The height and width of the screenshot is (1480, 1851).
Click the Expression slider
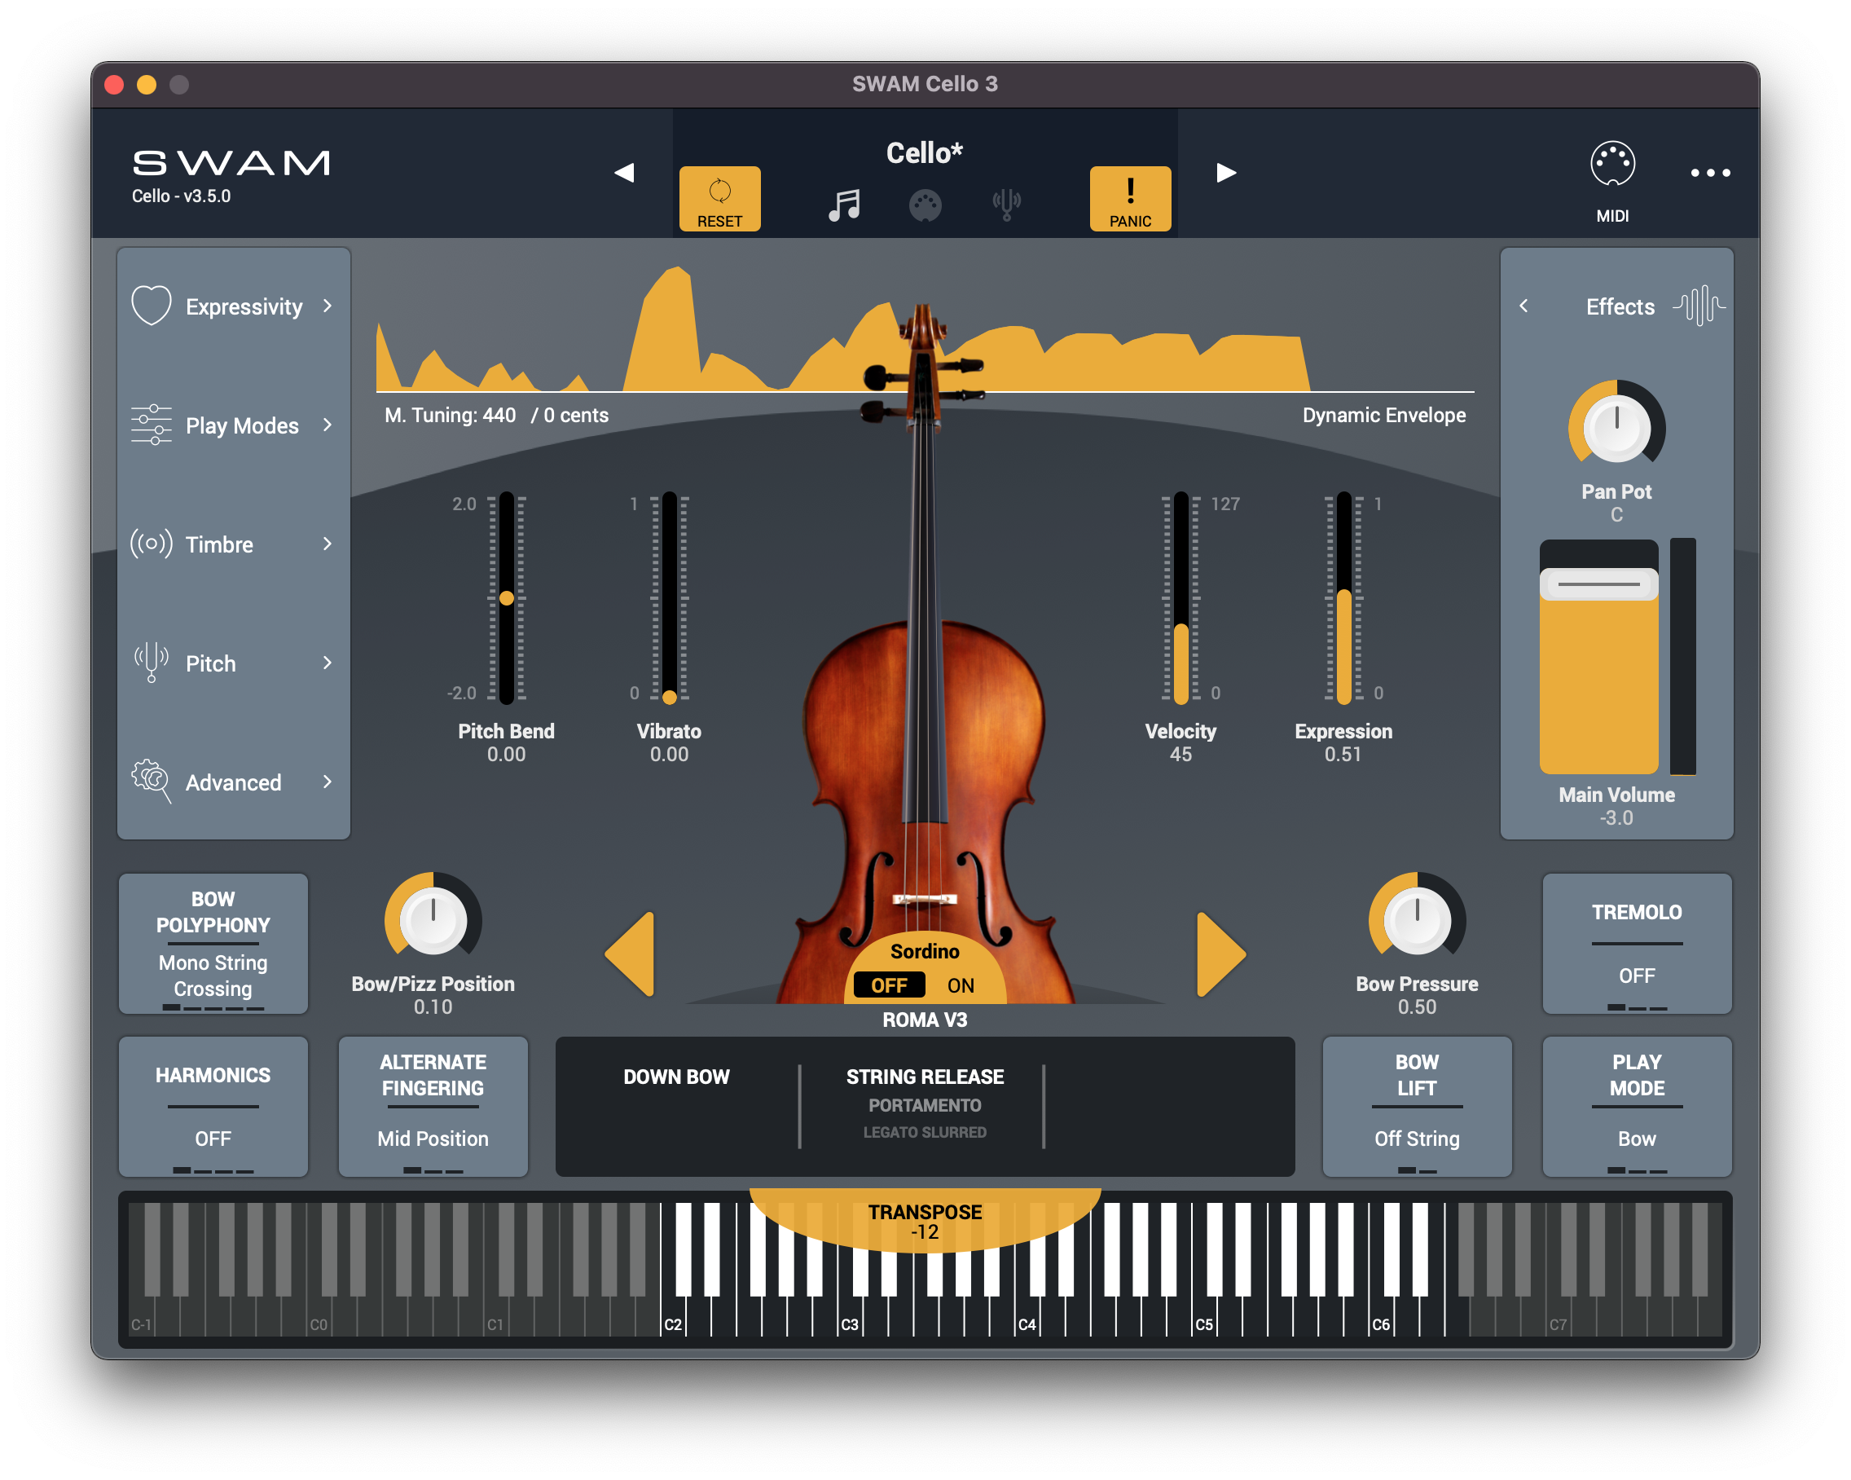[1343, 598]
